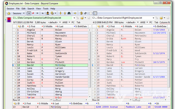Screen dimensions: 176x109
Task: Click the red-blue overview thumbnail
Action: [x=9, y=20]
